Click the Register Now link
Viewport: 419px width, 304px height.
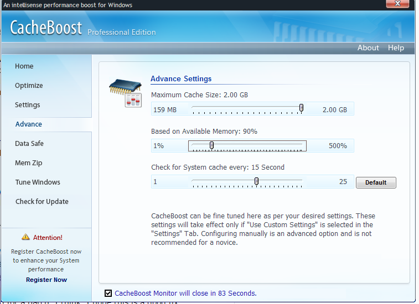click(46, 280)
